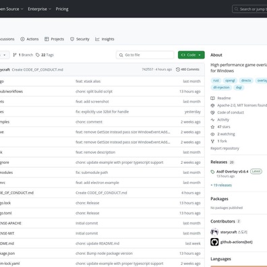This screenshot has width=267, height=267.
Task: Expand the green Code dropdown button
Action: point(191,55)
